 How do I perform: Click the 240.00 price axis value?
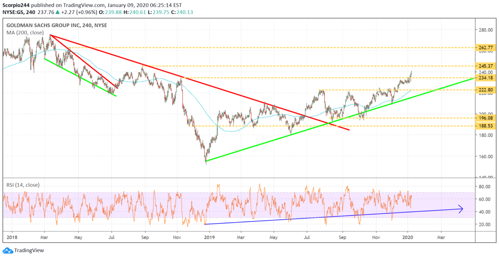pos(485,72)
